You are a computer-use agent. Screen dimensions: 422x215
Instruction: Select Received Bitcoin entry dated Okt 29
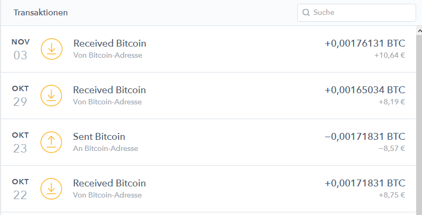pyautogui.click(x=208, y=95)
